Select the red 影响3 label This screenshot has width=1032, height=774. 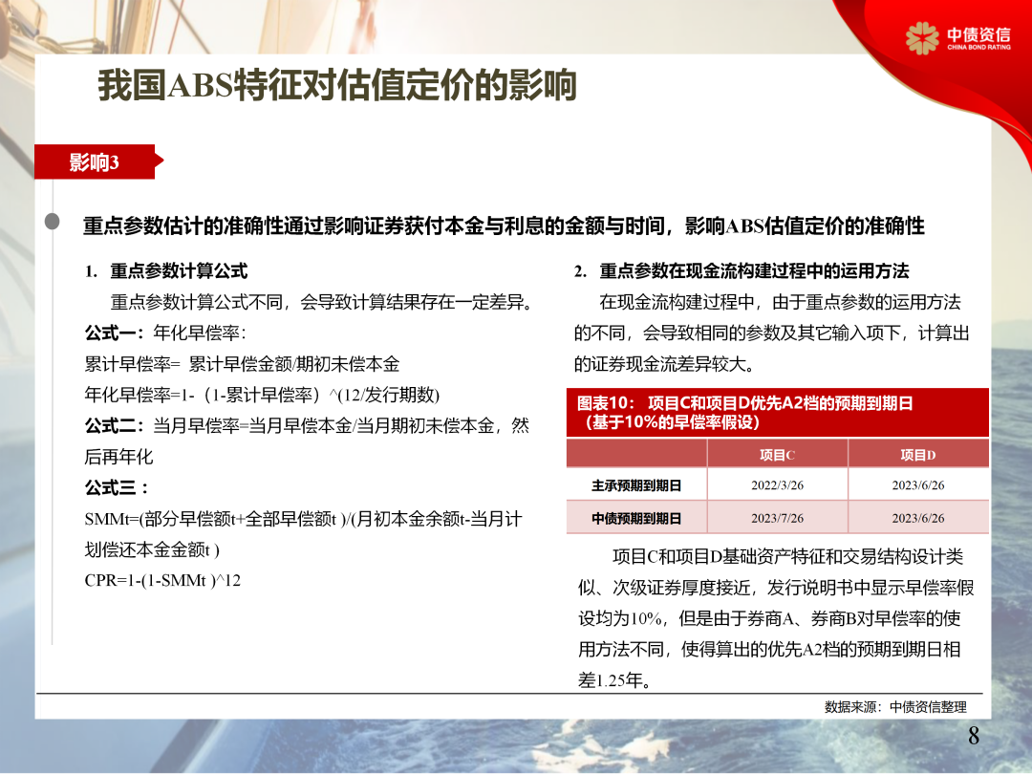tap(94, 161)
